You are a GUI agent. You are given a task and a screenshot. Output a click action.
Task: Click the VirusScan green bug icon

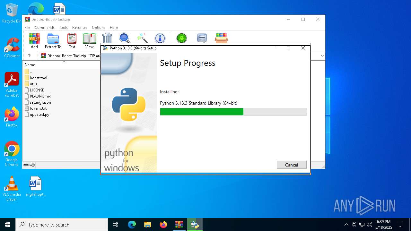[x=182, y=38]
